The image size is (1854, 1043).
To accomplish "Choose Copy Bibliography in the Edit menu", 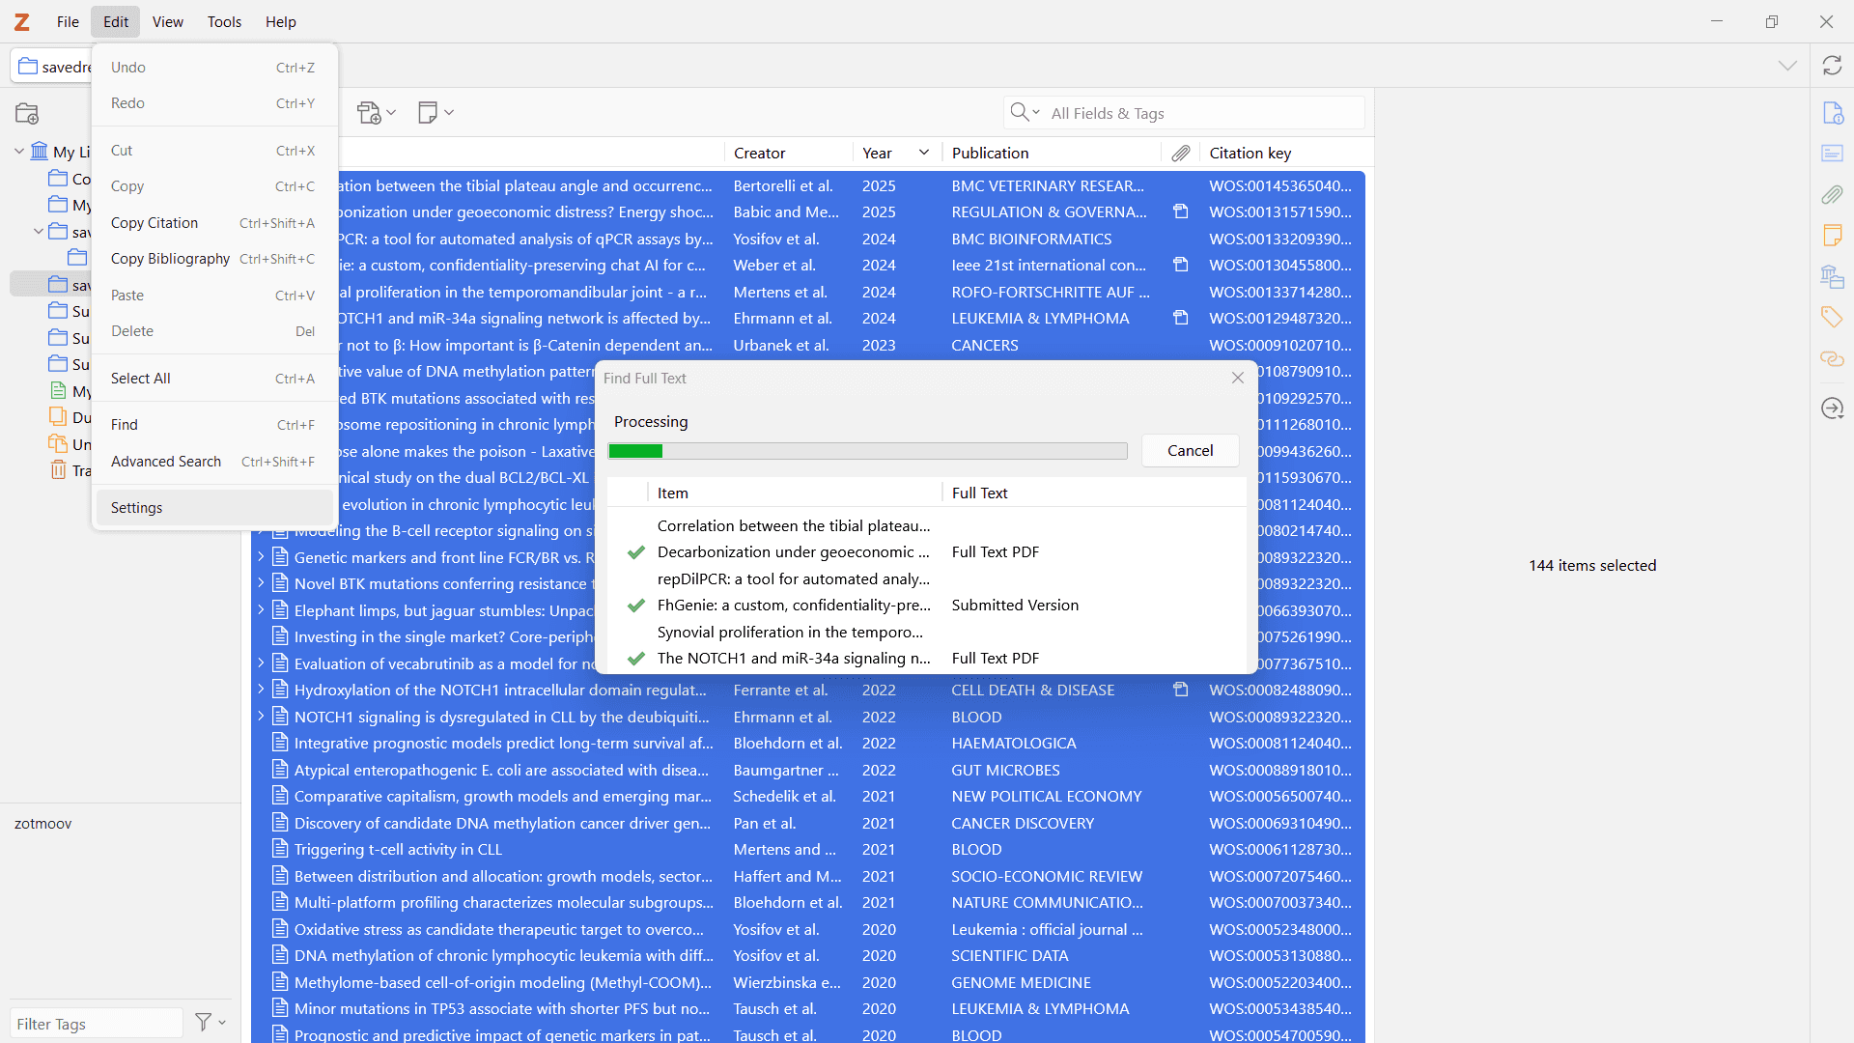I will pos(214,259).
